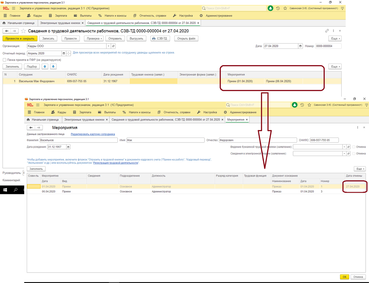Open Настройка menu in Мероприятия window
Viewport: 369px width, 283px height.
207,112
